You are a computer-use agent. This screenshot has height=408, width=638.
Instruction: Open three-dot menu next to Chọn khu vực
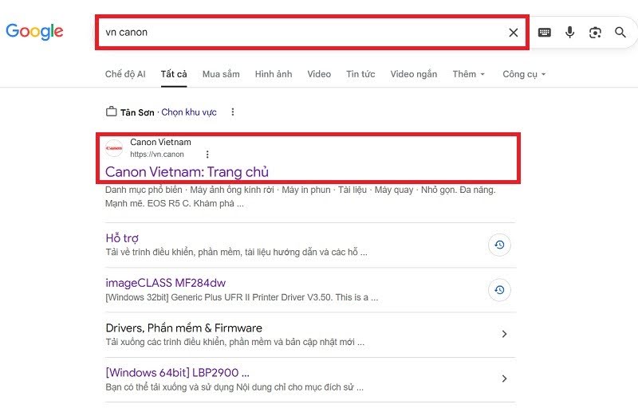(x=233, y=112)
